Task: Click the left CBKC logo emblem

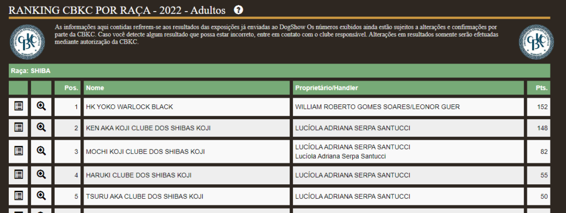Action: point(27,42)
